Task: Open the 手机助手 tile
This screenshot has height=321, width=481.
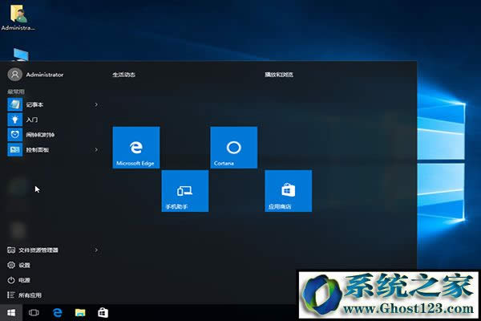Action: pos(184,190)
